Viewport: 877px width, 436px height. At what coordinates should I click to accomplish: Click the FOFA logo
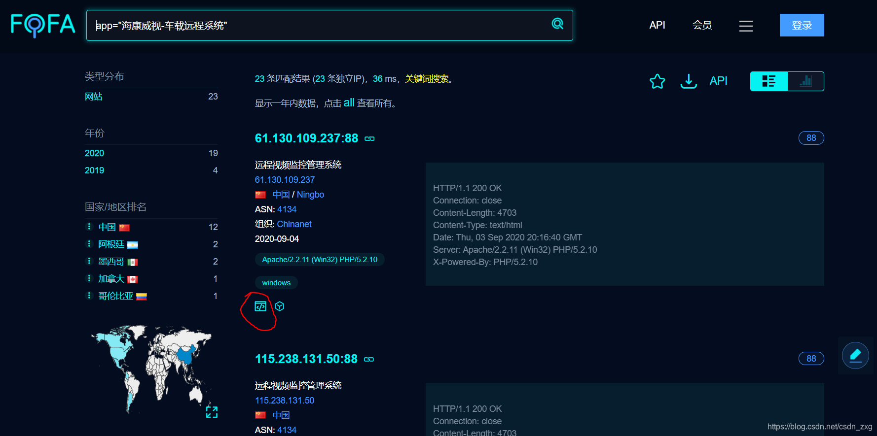(x=43, y=25)
